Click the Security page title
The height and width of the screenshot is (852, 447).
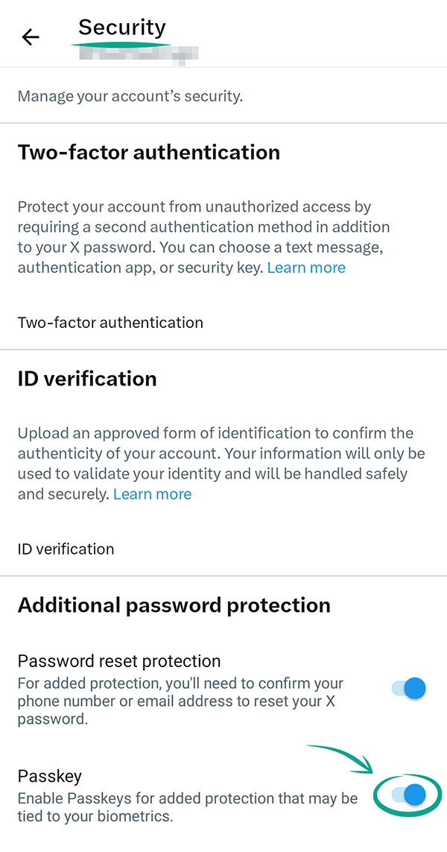point(122,28)
